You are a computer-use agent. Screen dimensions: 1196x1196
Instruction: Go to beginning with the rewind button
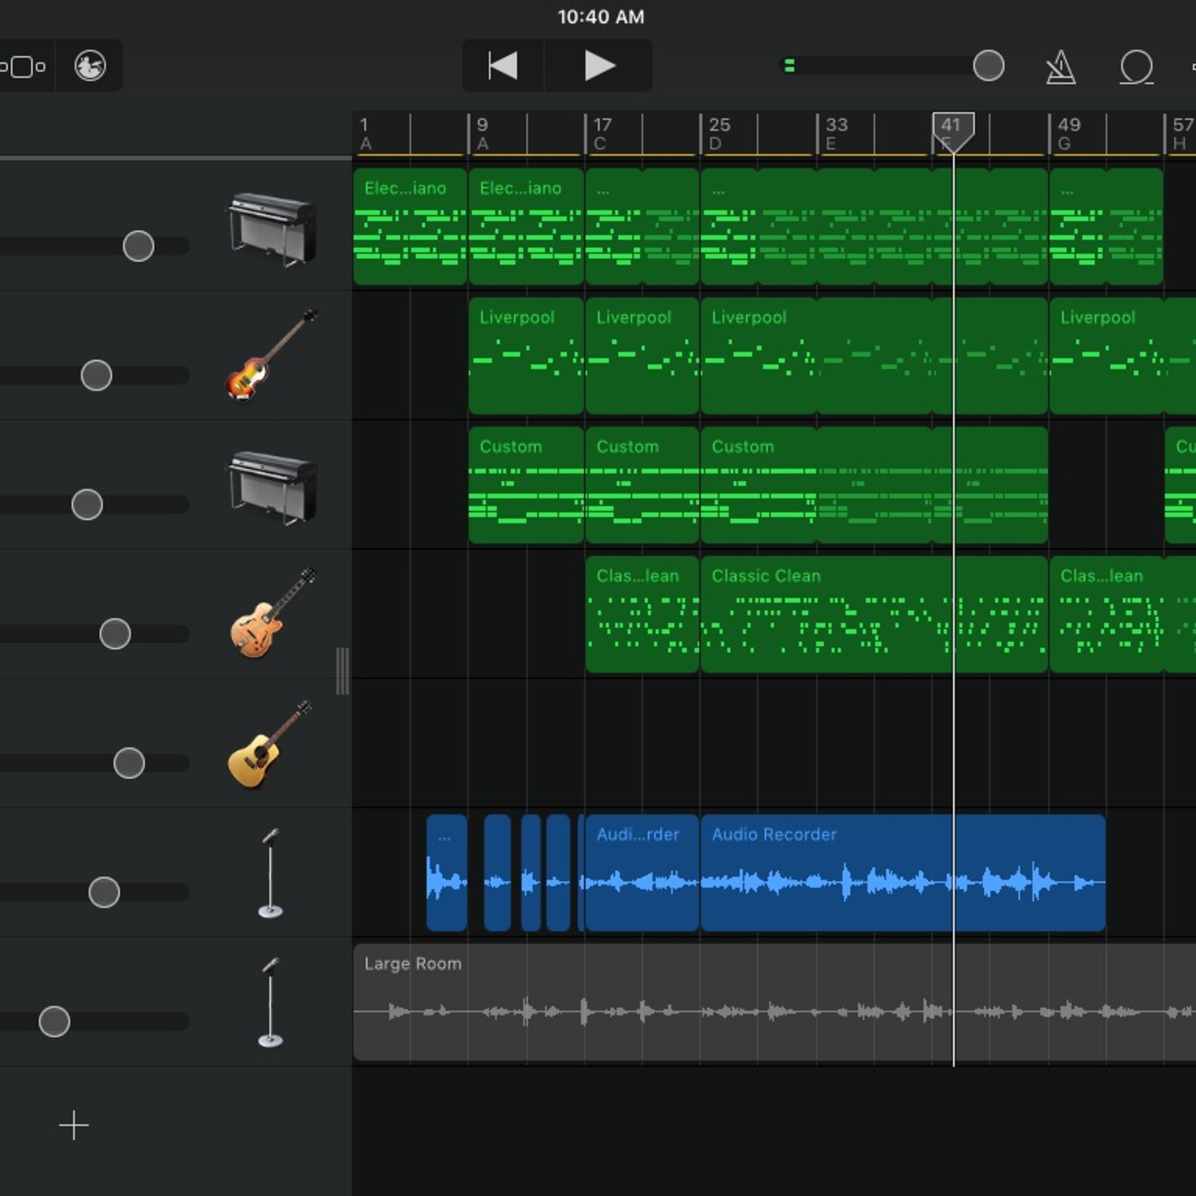(503, 66)
